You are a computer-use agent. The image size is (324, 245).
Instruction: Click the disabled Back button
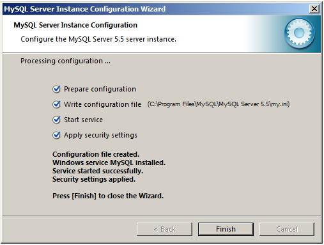(164, 229)
